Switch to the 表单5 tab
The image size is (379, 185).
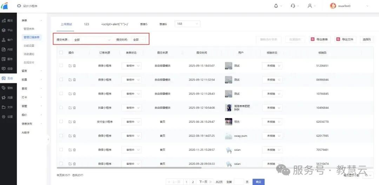[x=144, y=24]
